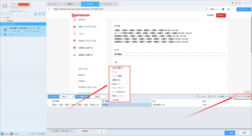Screen dimensions: 252x136
Task: Open the page number dropdown showing 必要なし
Action: tap(99, 97)
